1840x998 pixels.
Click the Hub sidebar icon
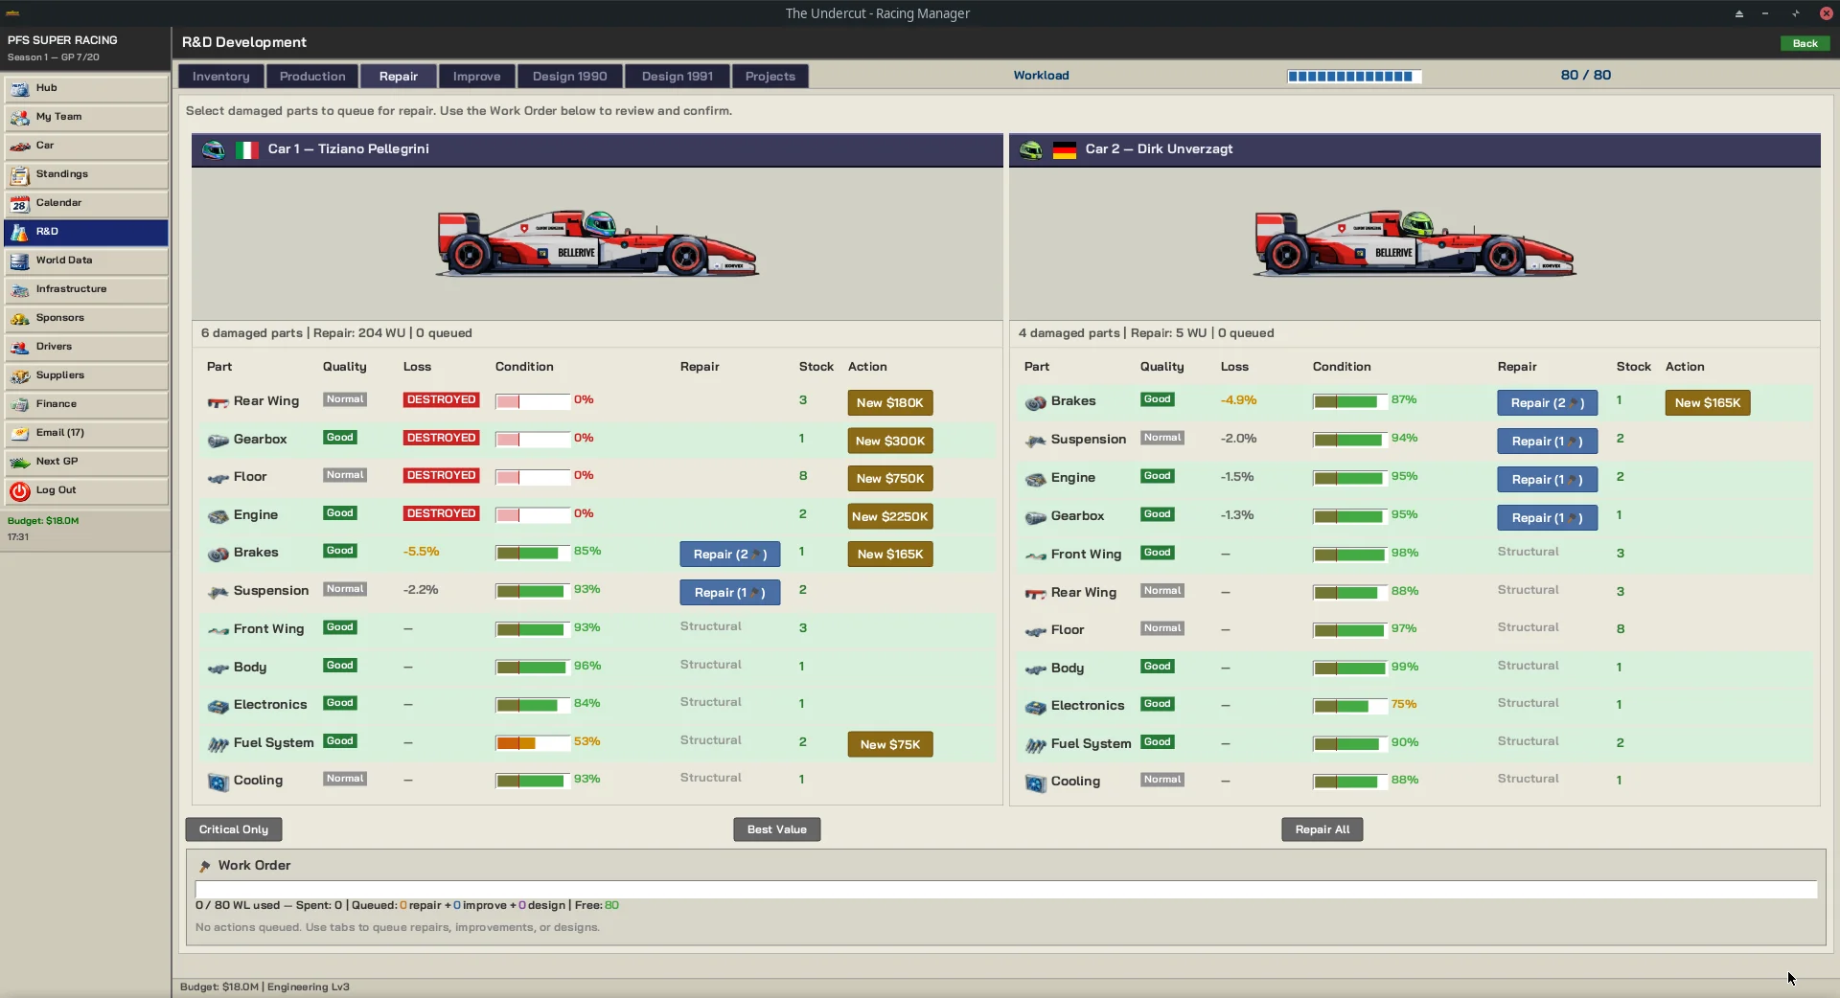[20, 89]
